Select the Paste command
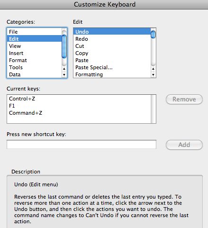The height and width of the screenshot is (228, 208). pos(112,60)
